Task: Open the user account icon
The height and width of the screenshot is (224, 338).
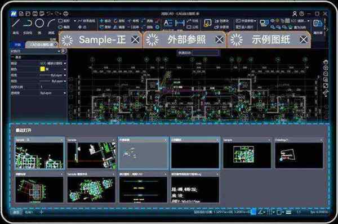Action: [x=295, y=14]
